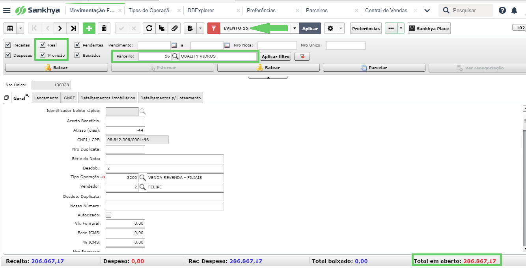
Task: Expand the open tabs chevron list
Action: point(427,11)
